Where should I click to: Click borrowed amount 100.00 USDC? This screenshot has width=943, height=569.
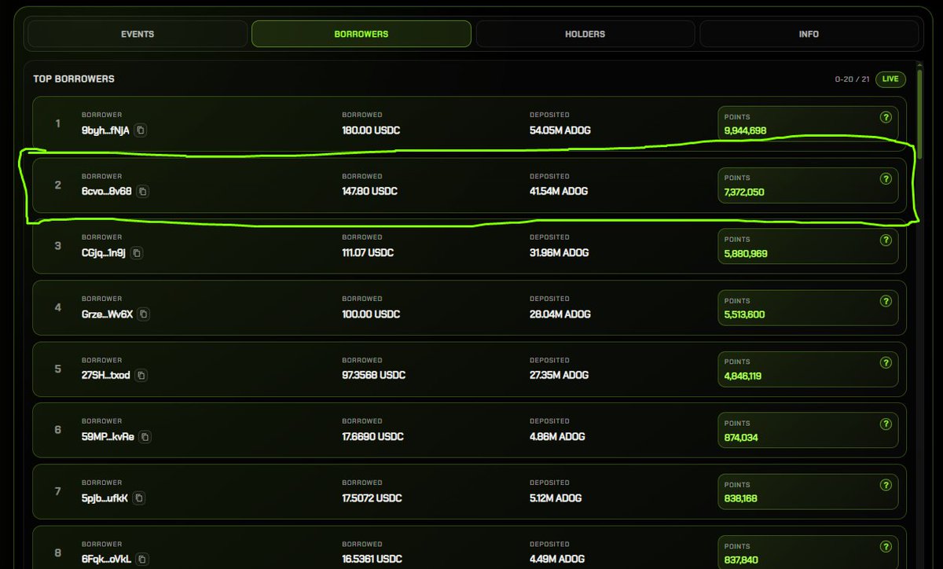(371, 314)
